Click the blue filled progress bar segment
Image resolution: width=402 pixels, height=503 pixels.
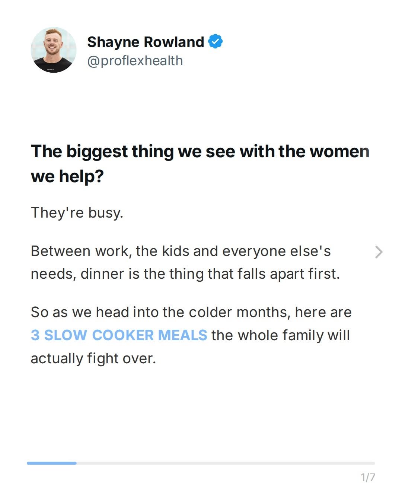52,463
